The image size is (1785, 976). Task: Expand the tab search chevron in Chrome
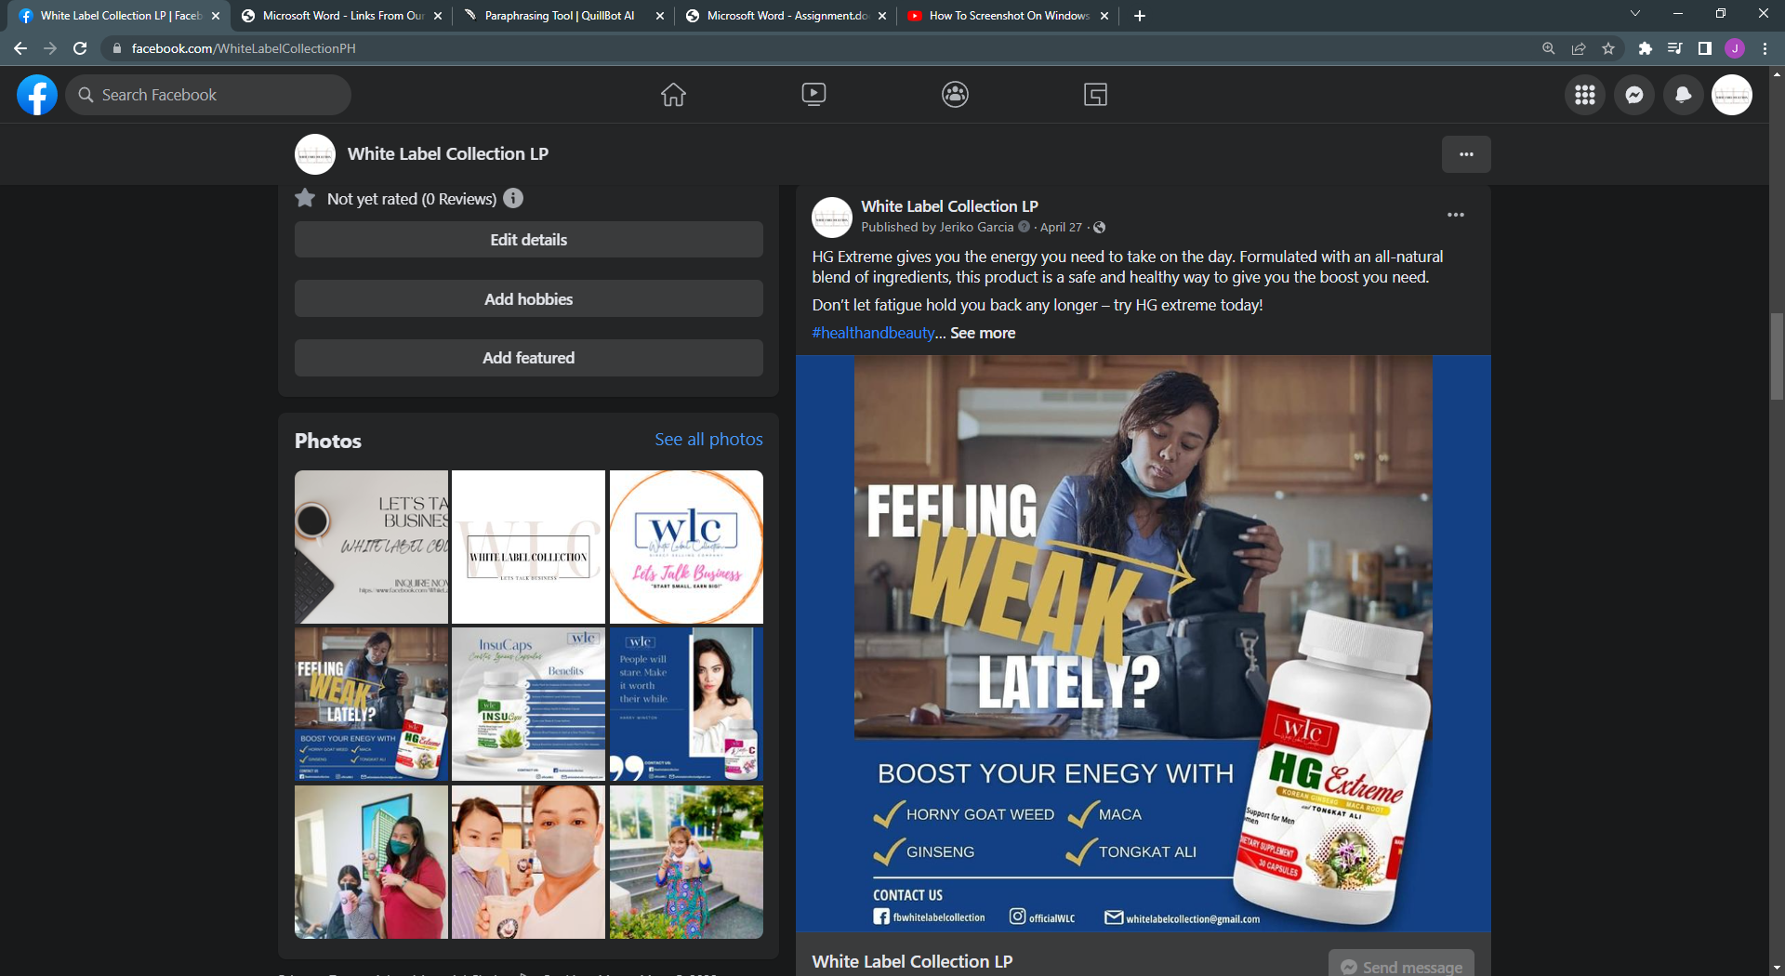[x=1634, y=14]
